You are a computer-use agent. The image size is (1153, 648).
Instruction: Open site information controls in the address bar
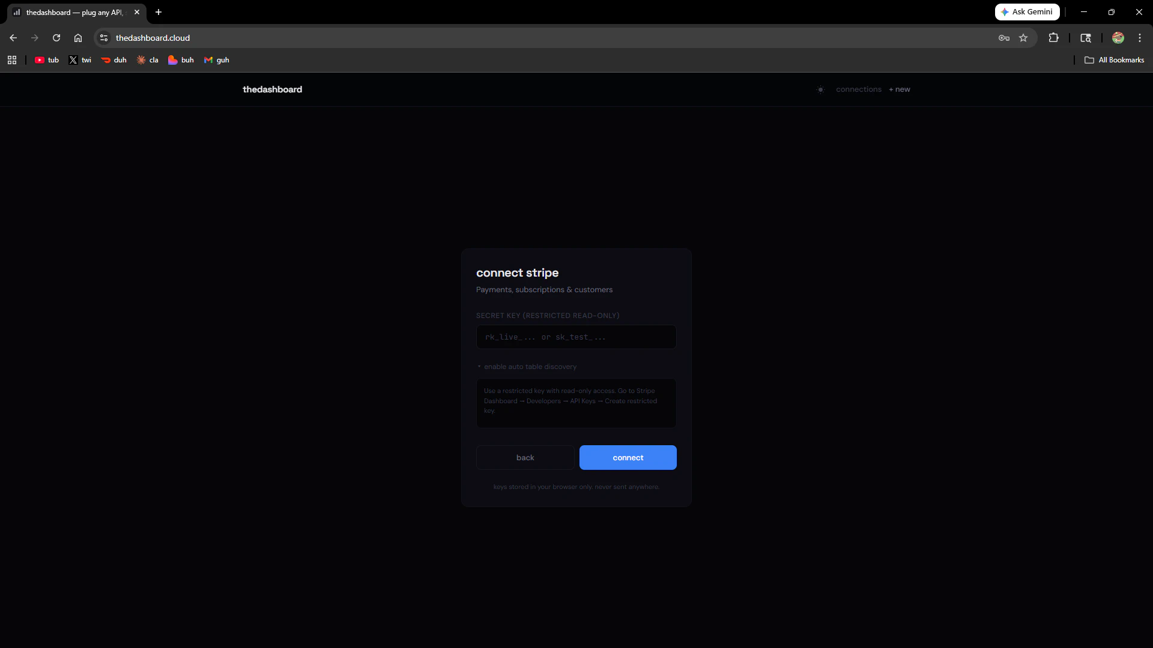tap(103, 37)
